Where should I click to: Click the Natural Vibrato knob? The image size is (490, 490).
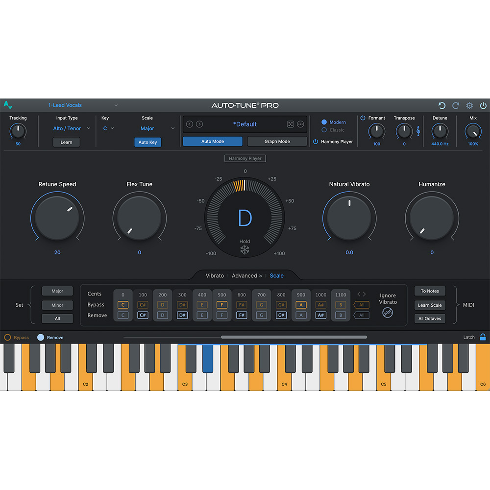[349, 218]
